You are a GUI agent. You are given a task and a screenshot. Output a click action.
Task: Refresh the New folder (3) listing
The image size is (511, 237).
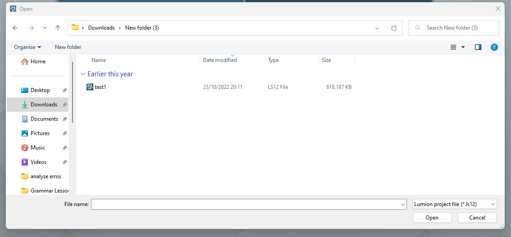pyautogui.click(x=393, y=28)
